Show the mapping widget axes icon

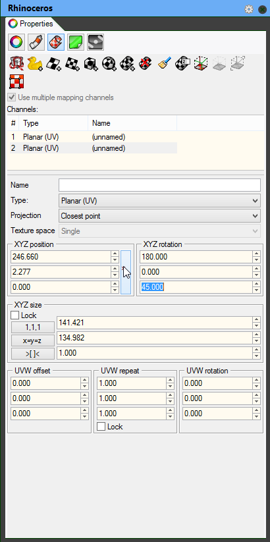coord(202,64)
